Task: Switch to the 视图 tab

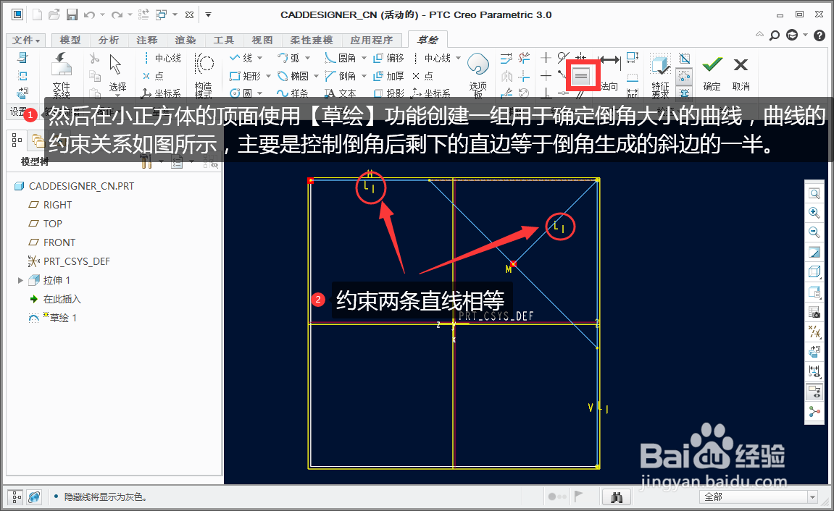Action: [262, 40]
